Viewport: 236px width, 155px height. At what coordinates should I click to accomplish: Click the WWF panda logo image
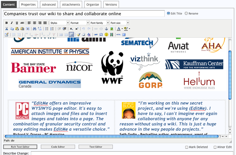tap(112, 67)
